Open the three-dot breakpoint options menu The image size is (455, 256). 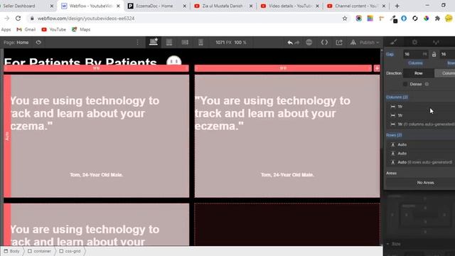coord(137,43)
